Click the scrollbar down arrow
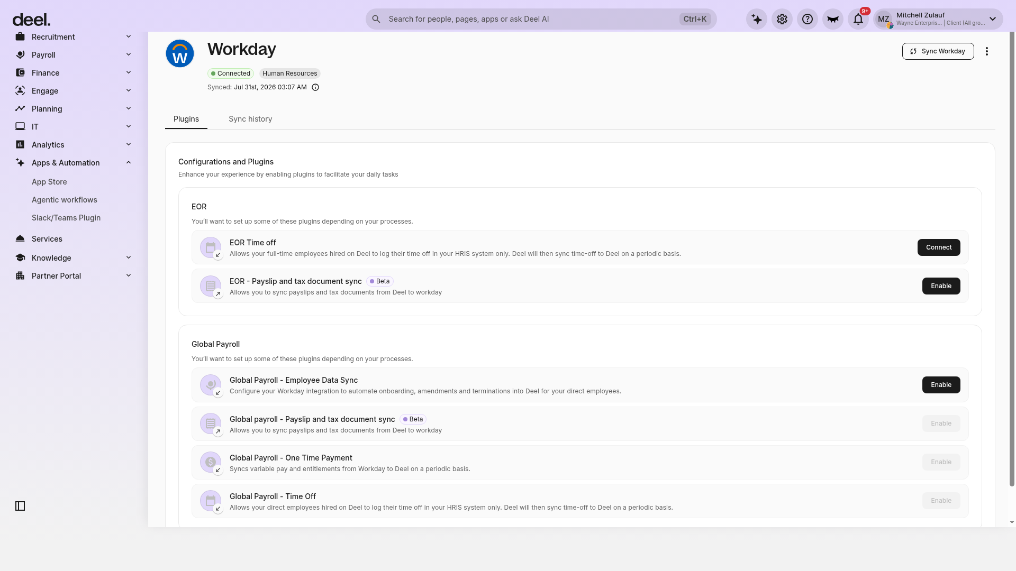The height and width of the screenshot is (571, 1016). coord(1012,522)
